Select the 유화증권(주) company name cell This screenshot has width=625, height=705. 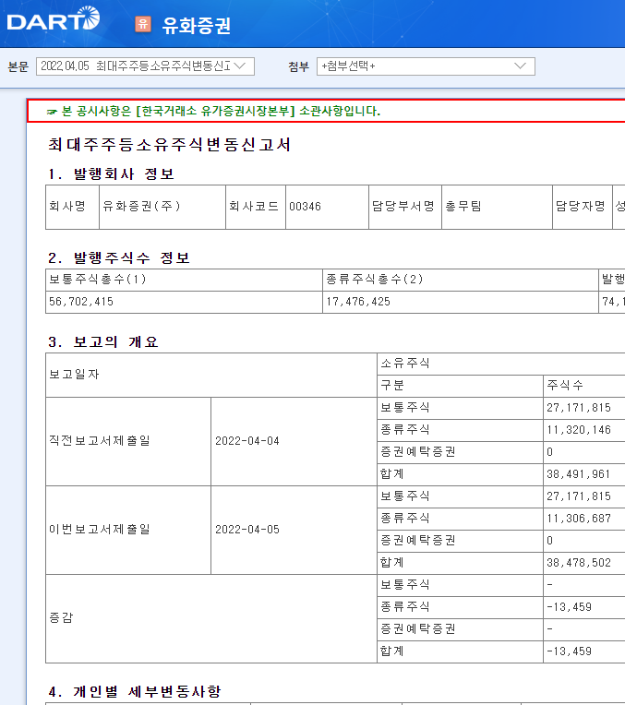point(162,207)
